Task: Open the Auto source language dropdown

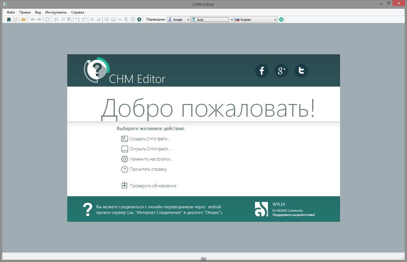Action: tap(213, 19)
